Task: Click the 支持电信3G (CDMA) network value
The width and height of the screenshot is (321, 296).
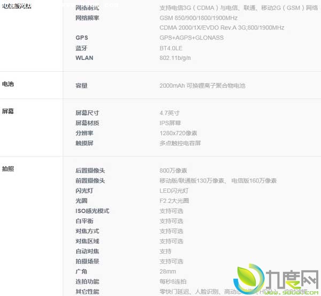Action: click(x=239, y=8)
